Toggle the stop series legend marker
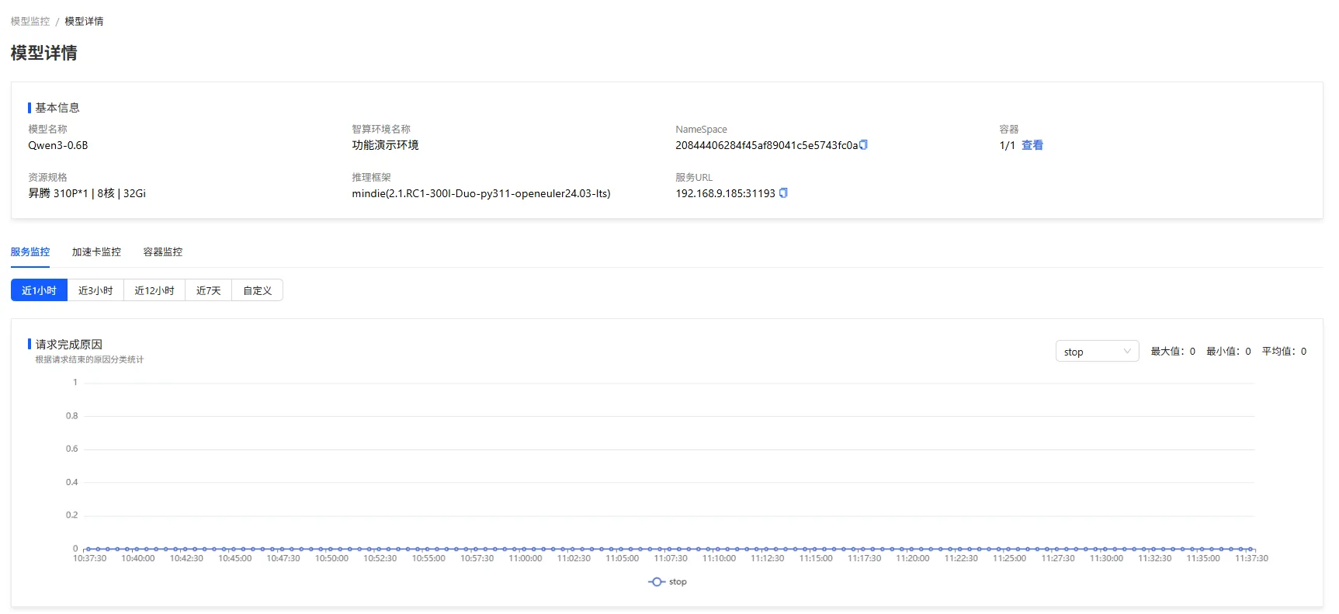Image resolution: width=1339 pixels, height=614 pixels. [657, 581]
